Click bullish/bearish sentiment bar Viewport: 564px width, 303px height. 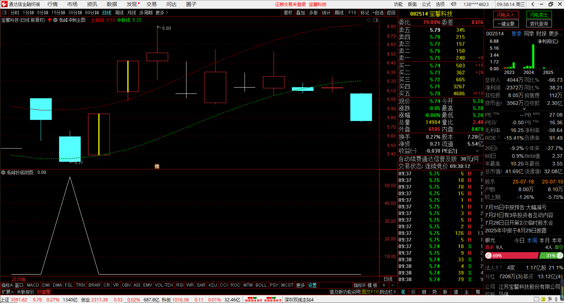pyautogui.click(x=524, y=256)
